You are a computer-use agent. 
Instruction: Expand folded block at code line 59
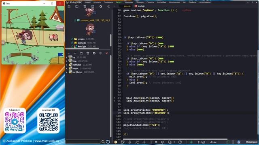[160, 37]
